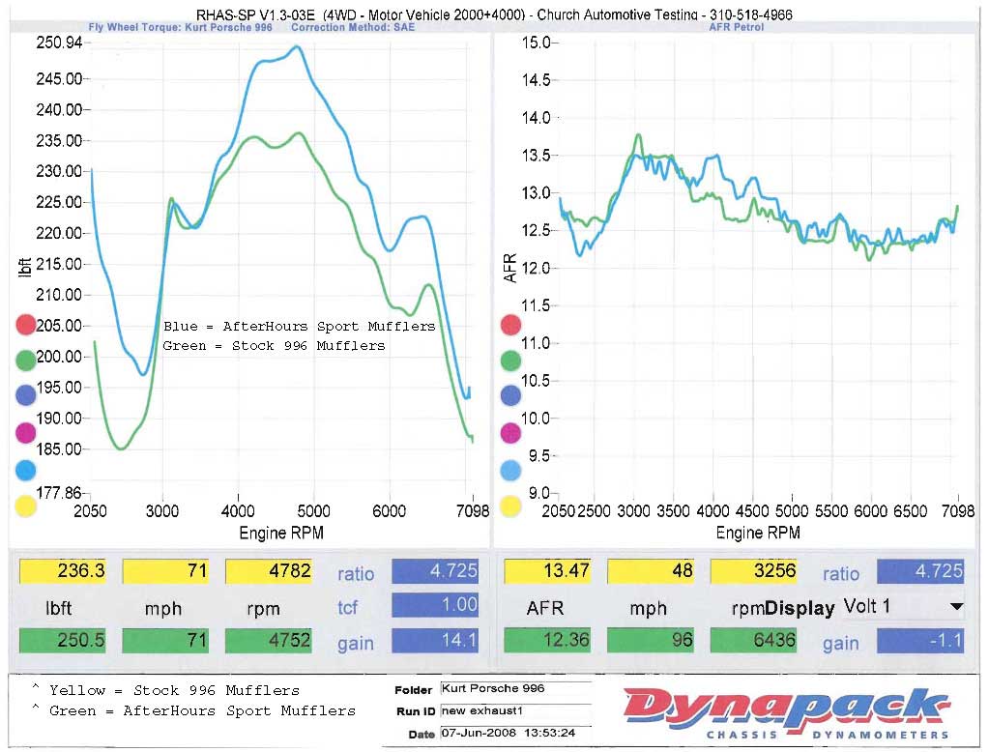Screen dimensions: 989x752
Task: Click the green circle beside the AFR graph
Action: point(510,361)
